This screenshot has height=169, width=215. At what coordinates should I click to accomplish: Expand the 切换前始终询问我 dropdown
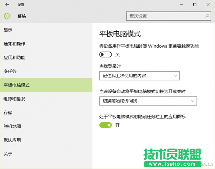point(148,101)
